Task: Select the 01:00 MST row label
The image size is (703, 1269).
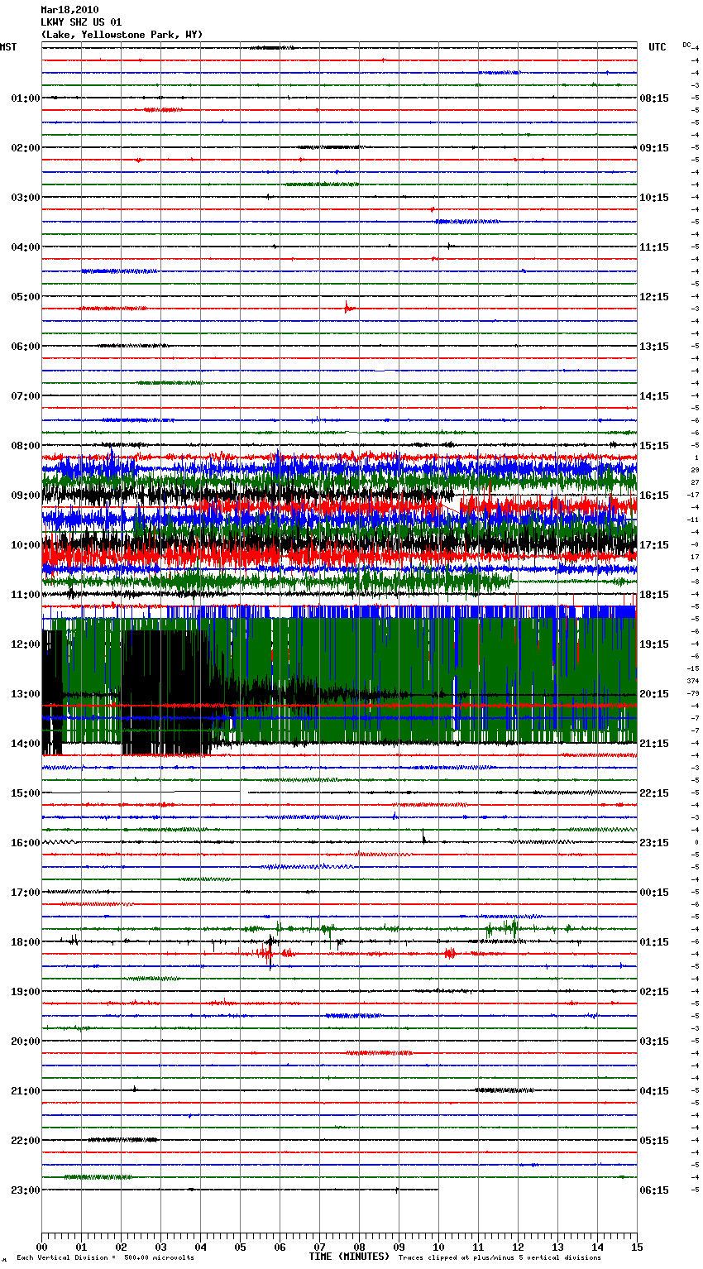Action: pos(26,98)
